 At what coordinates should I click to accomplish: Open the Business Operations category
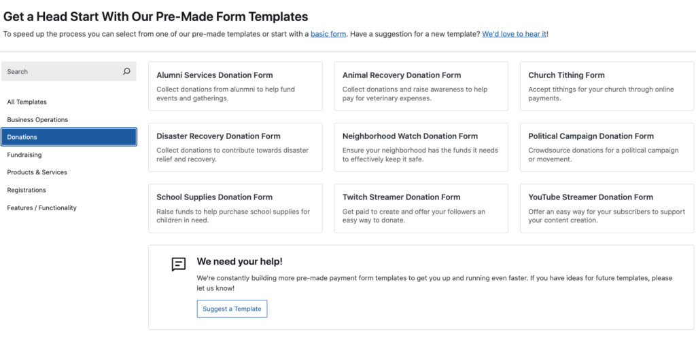tap(37, 119)
